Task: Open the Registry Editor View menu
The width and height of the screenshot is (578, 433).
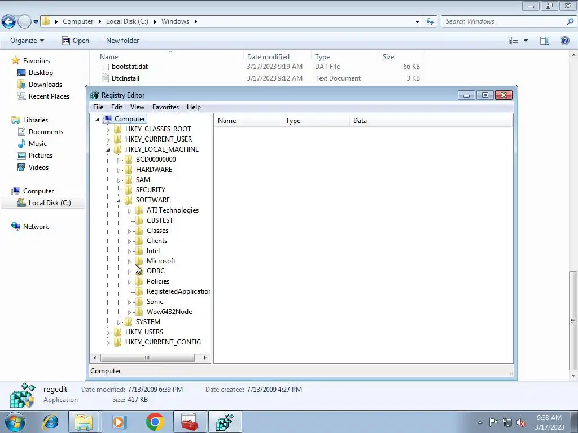Action: 137,107
